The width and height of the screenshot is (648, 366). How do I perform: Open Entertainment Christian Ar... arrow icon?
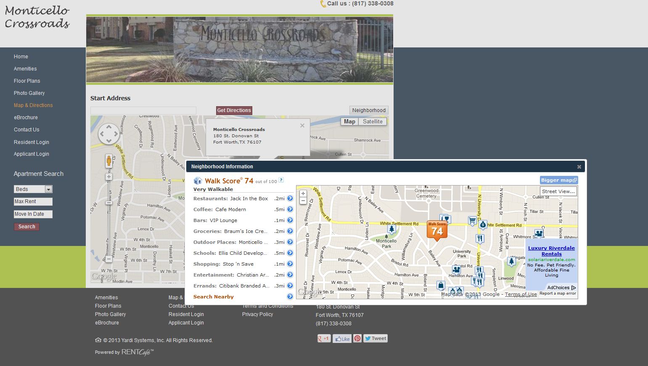tap(290, 275)
